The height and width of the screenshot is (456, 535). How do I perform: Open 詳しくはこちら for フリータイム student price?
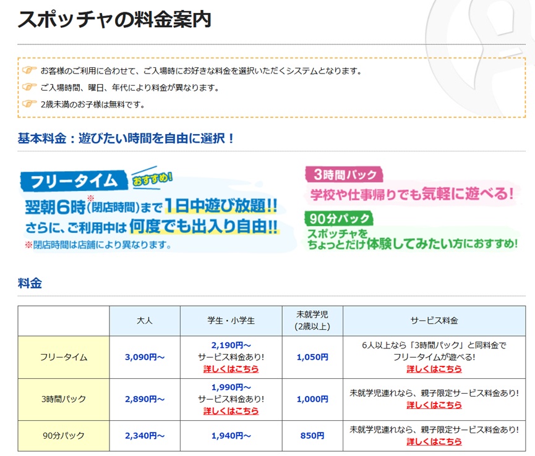pyautogui.click(x=231, y=369)
